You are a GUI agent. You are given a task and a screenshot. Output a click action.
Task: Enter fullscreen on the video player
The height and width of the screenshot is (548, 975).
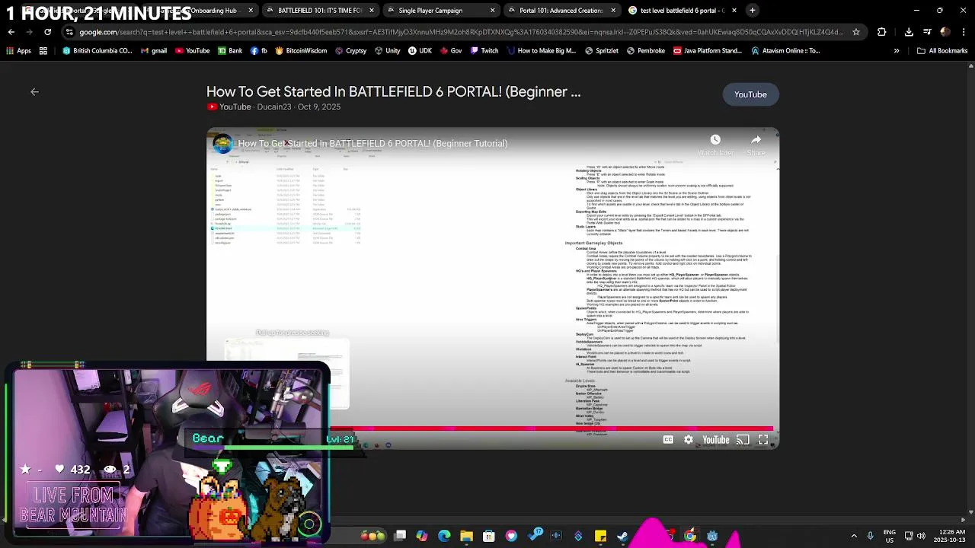763,439
